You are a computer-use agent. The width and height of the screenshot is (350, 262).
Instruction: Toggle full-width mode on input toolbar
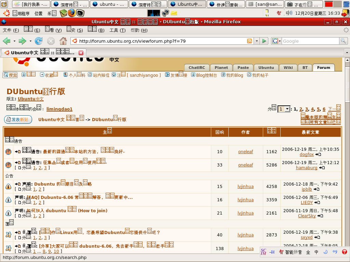tap(308, 252)
